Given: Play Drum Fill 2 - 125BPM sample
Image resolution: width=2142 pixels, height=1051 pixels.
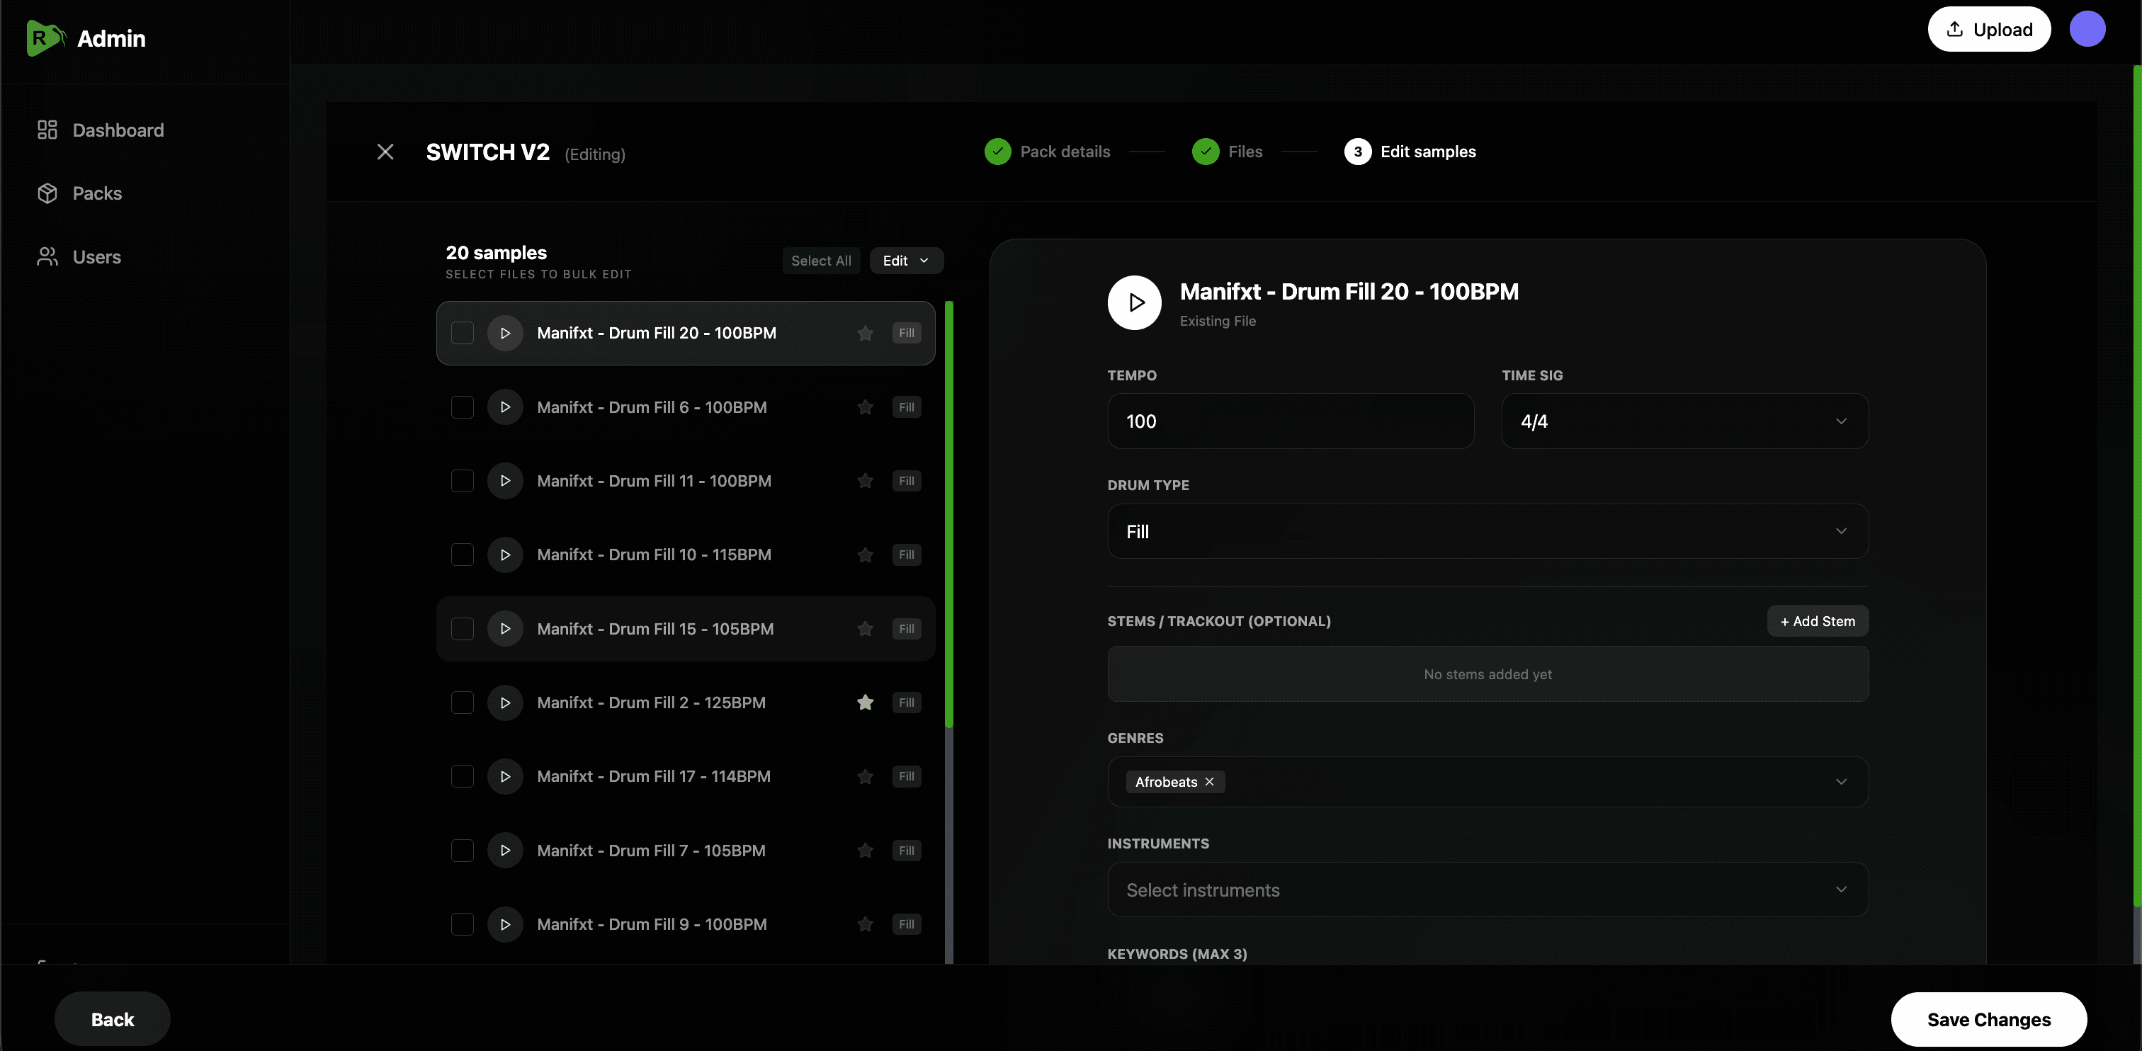Looking at the screenshot, I should tap(505, 703).
